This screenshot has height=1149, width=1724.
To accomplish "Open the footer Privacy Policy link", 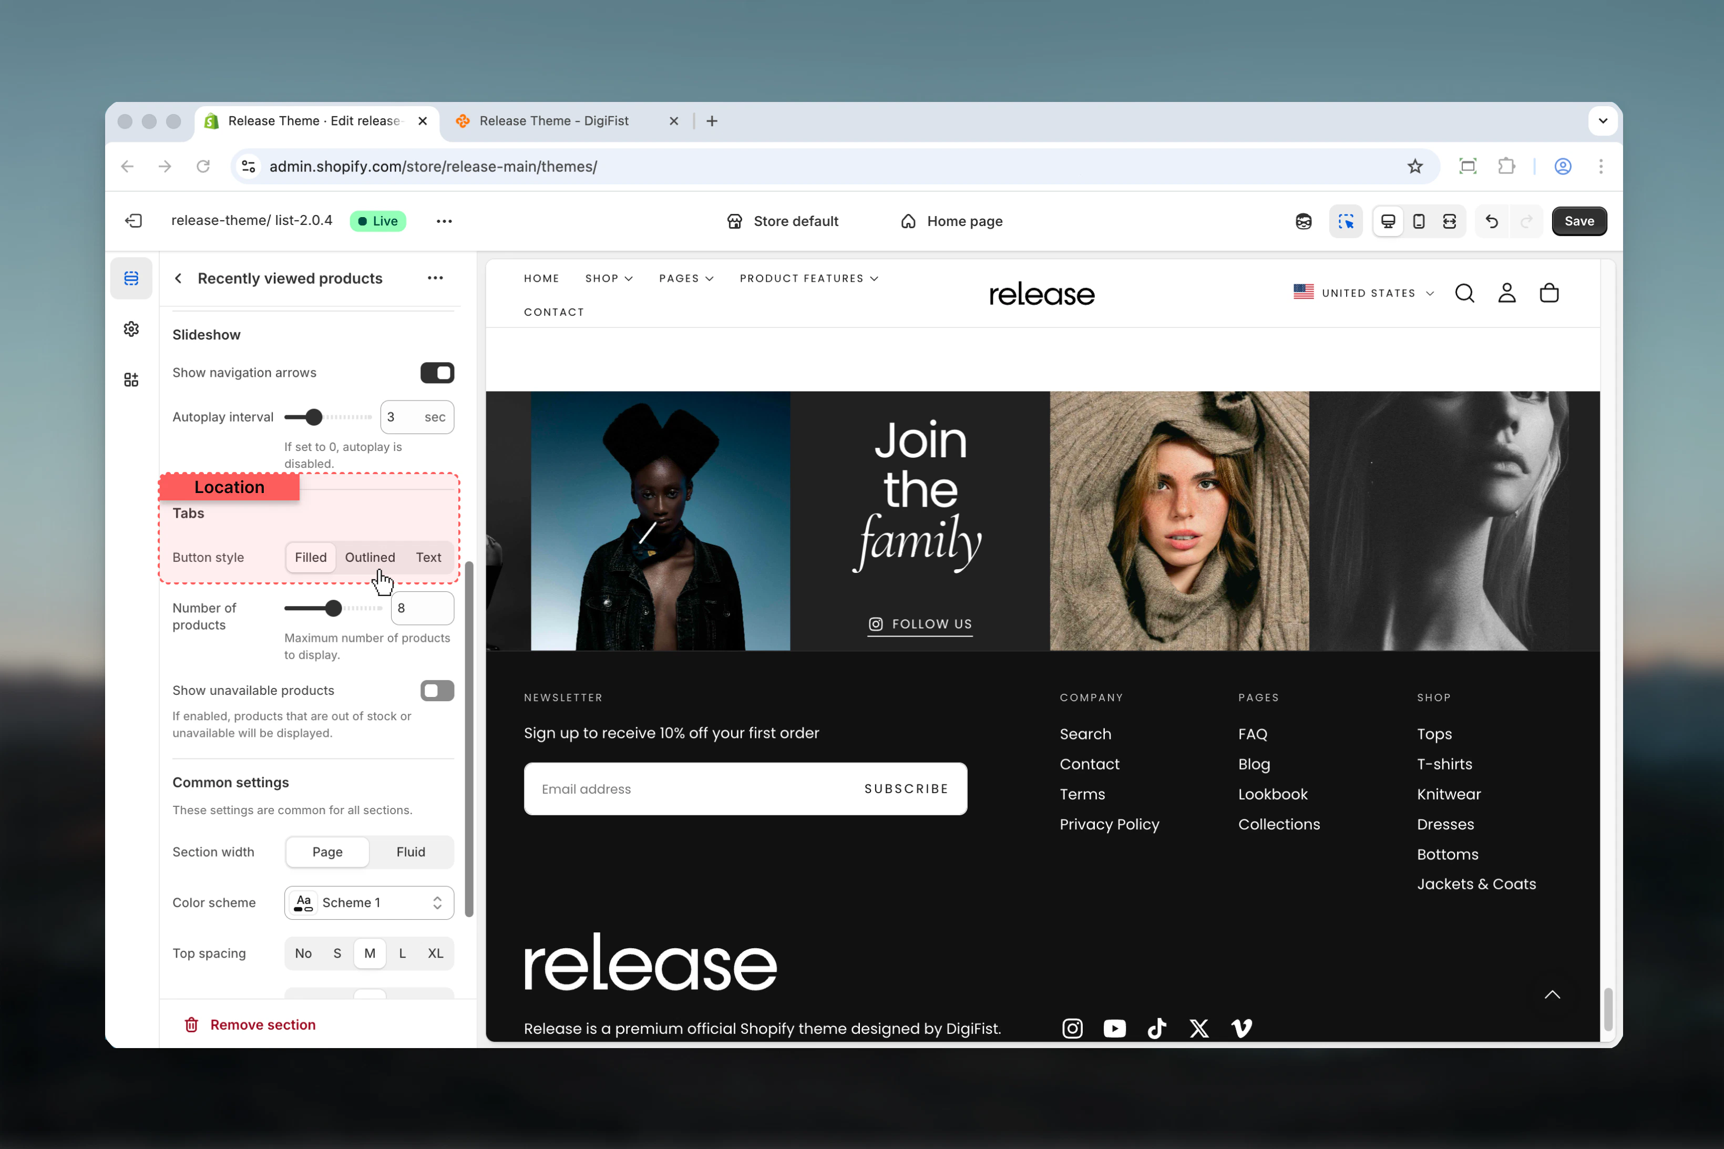I will pyautogui.click(x=1109, y=824).
